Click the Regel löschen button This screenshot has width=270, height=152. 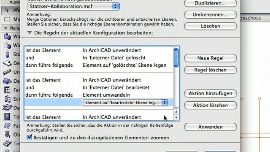point(210,70)
